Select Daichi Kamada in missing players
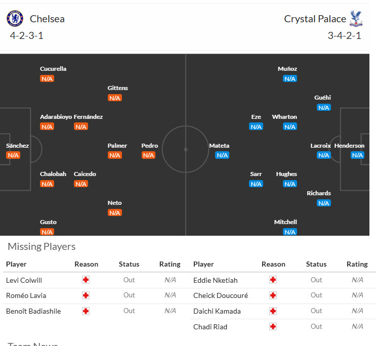Image resolution: width=376 pixels, height=346 pixels. (x=217, y=311)
